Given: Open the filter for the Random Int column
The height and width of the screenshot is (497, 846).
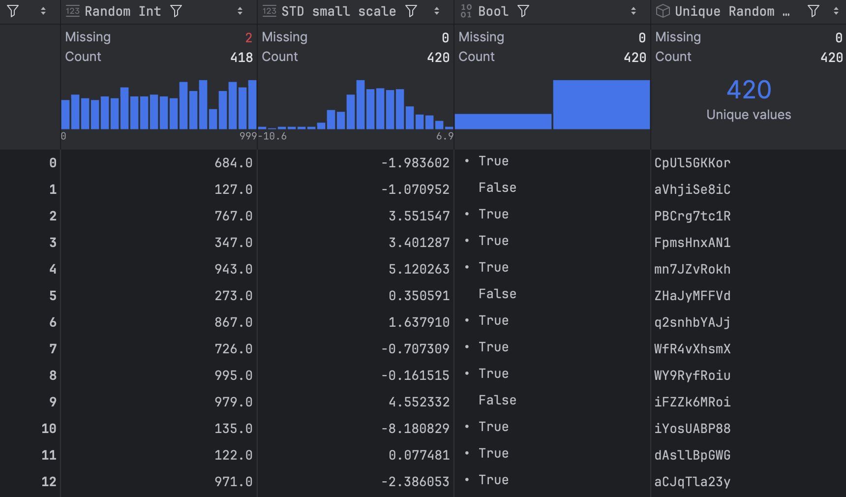Looking at the screenshot, I should tap(175, 11).
